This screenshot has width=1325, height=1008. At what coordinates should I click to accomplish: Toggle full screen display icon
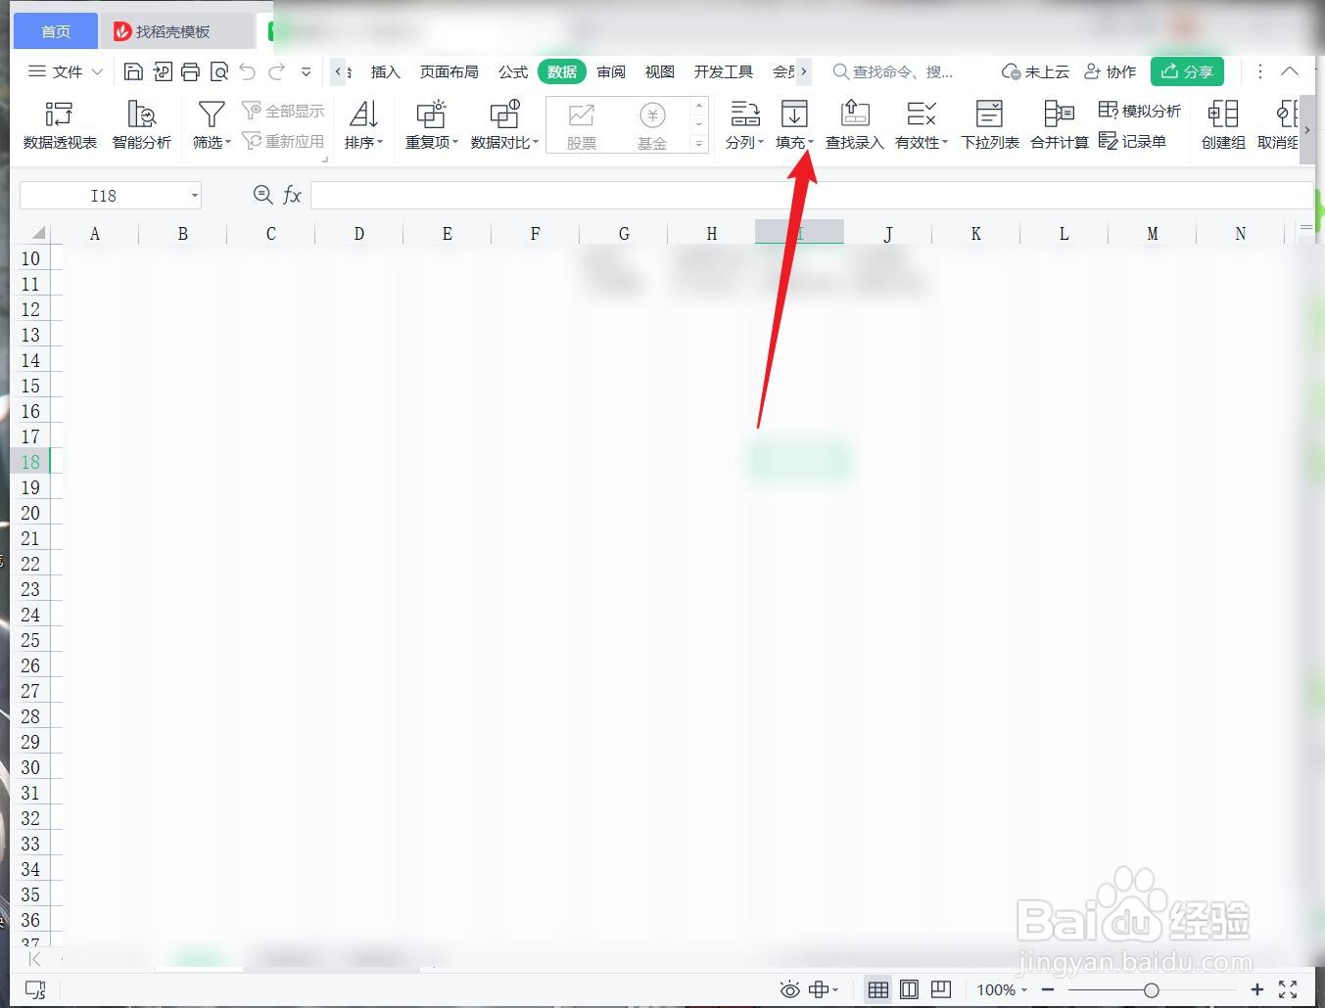point(1288,989)
